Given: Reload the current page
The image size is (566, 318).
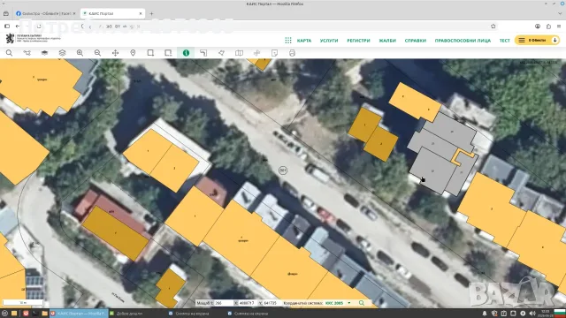Looking at the screenshot, I should [x=39, y=26].
